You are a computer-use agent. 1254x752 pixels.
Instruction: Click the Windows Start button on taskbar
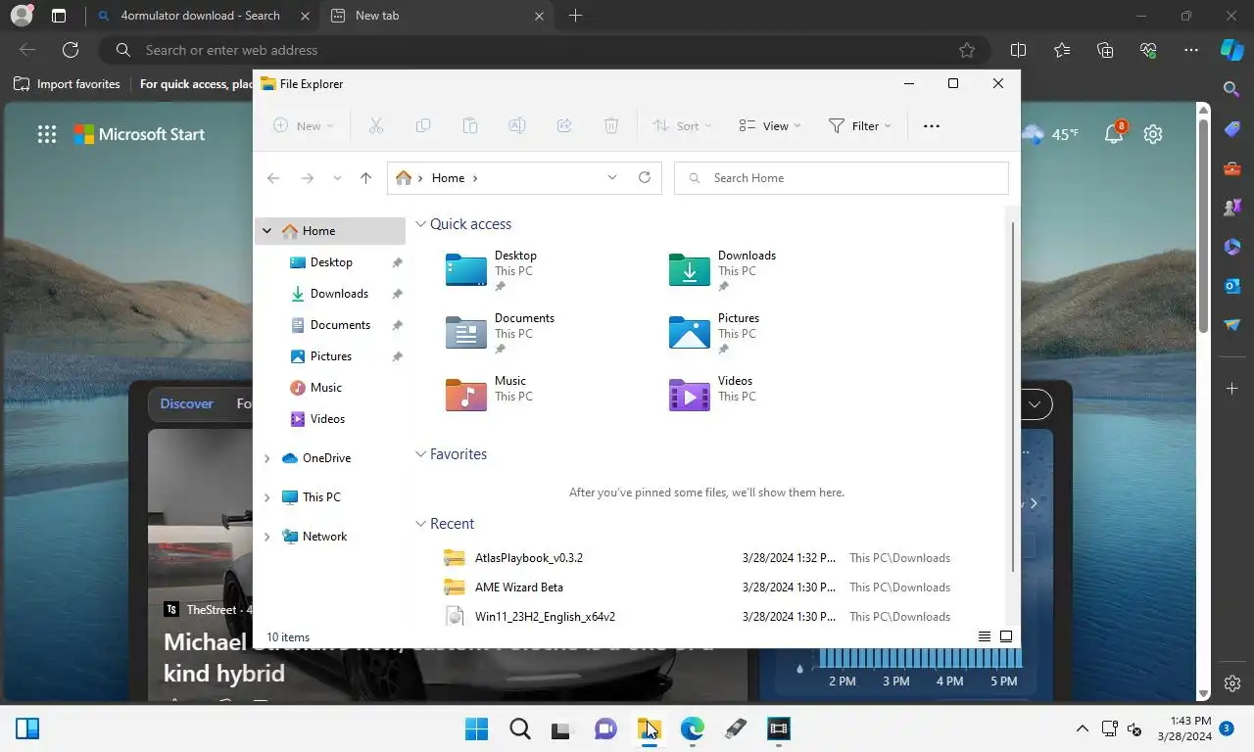tap(476, 728)
